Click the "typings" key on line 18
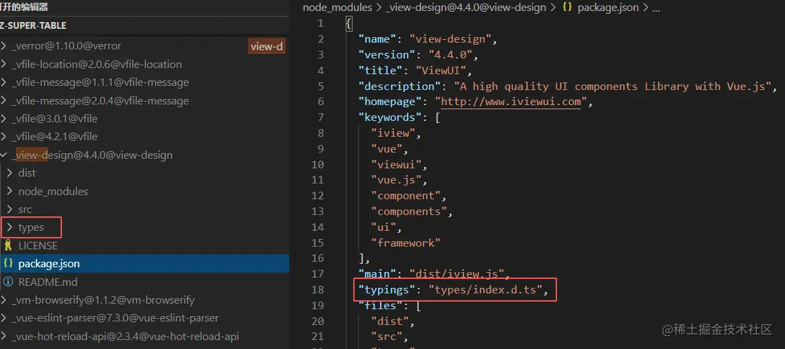785x349 pixels. point(387,290)
